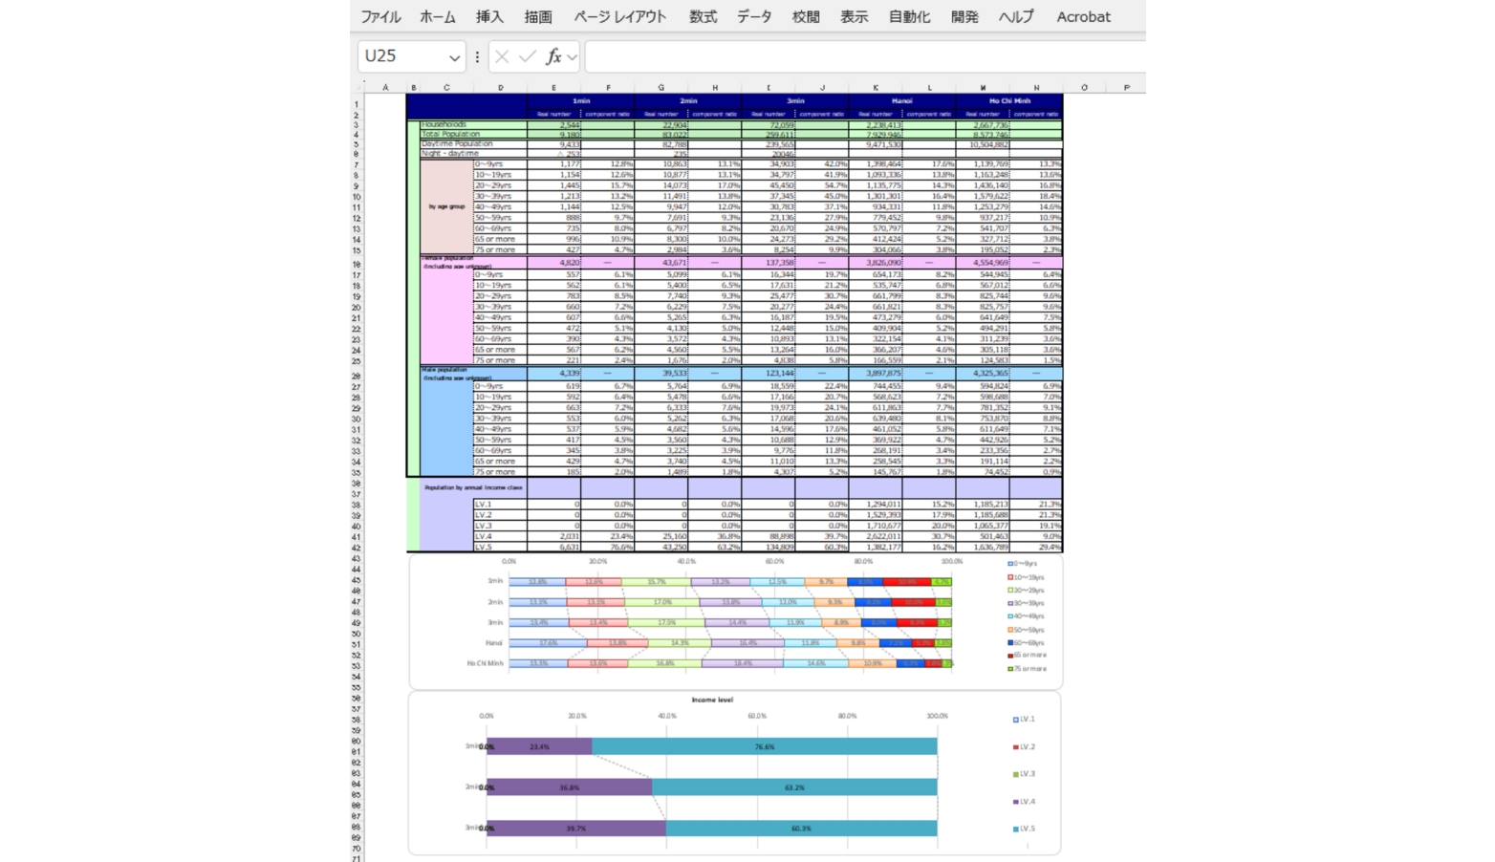
Task: Click the 30~39yrs legend swatch in age chart
Action: click(1010, 603)
